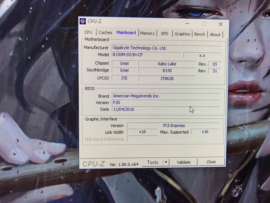Click the chipset name Kaby Lake
The width and height of the screenshot is (270, 203).
[167, 64]
